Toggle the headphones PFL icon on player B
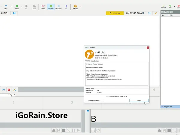This screenshot has width=180, height=135. [x=93, y=130]
